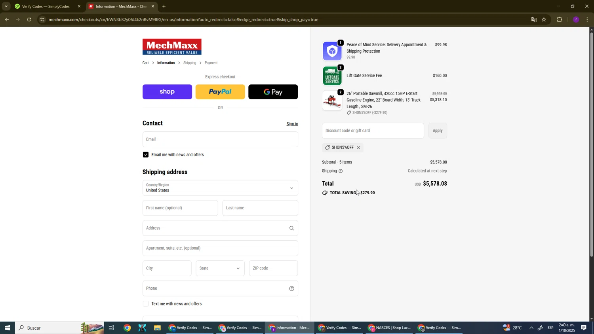Select the Shipping breadcrumb step

(190, 63)
